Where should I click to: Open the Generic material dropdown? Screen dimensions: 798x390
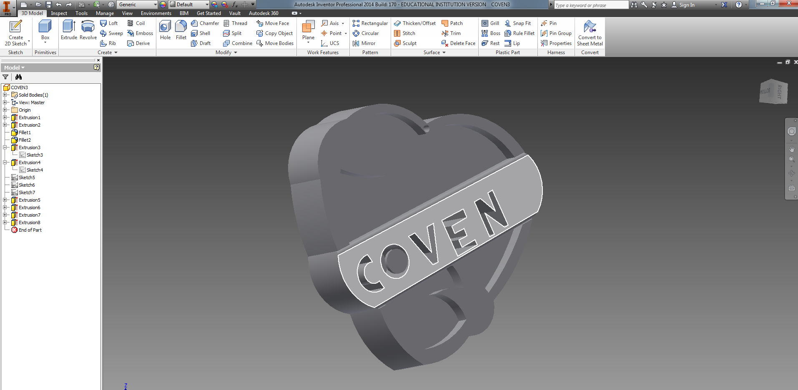pyautogui.click(x=156, y=5)
